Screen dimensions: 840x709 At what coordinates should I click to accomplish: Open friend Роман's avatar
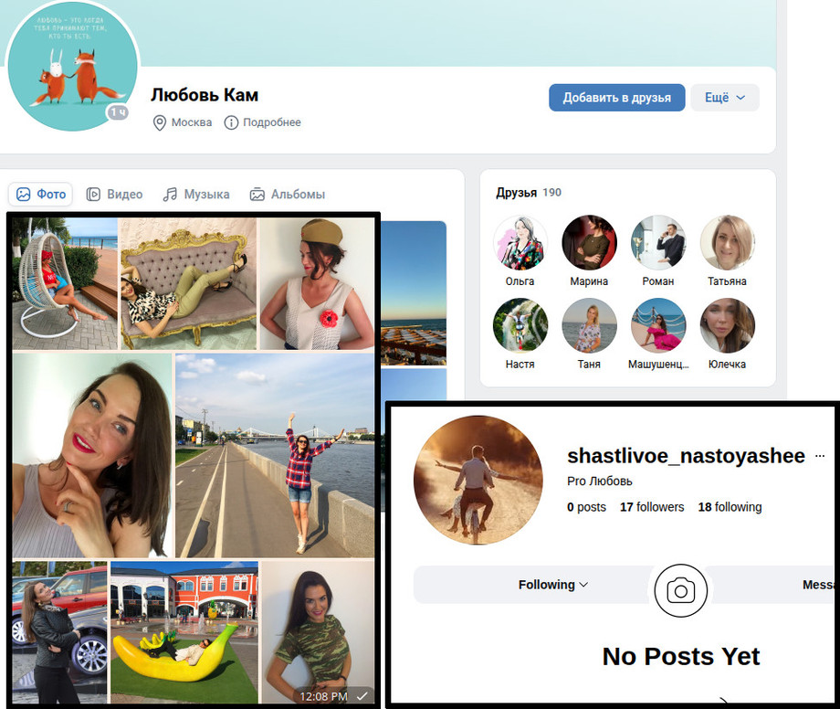click(657, 243)
